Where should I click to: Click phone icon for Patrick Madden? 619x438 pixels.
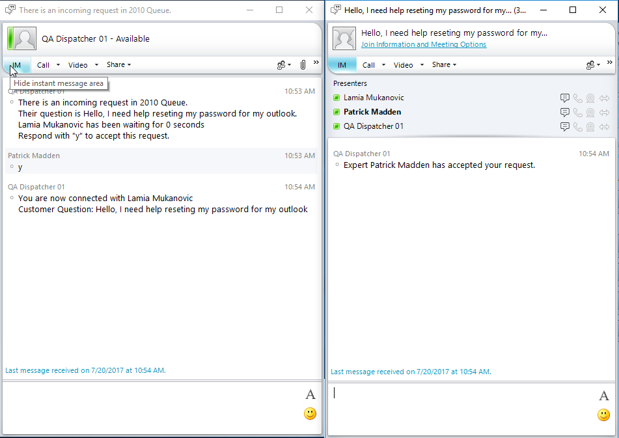(x=577, y=112)
